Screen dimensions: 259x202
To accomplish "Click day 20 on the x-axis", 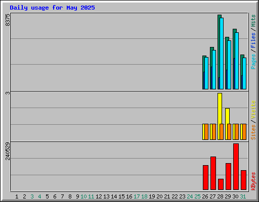I will [x=159, y=196].
